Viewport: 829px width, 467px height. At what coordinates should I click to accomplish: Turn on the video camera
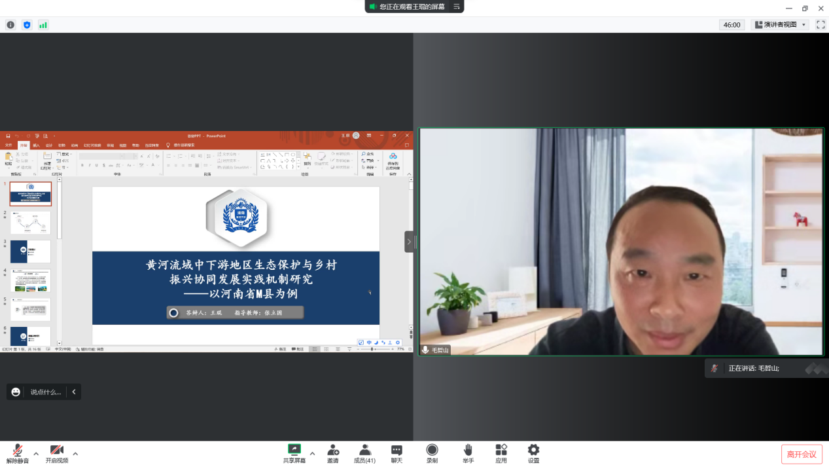pyautogui.click(x=57, y=453)
